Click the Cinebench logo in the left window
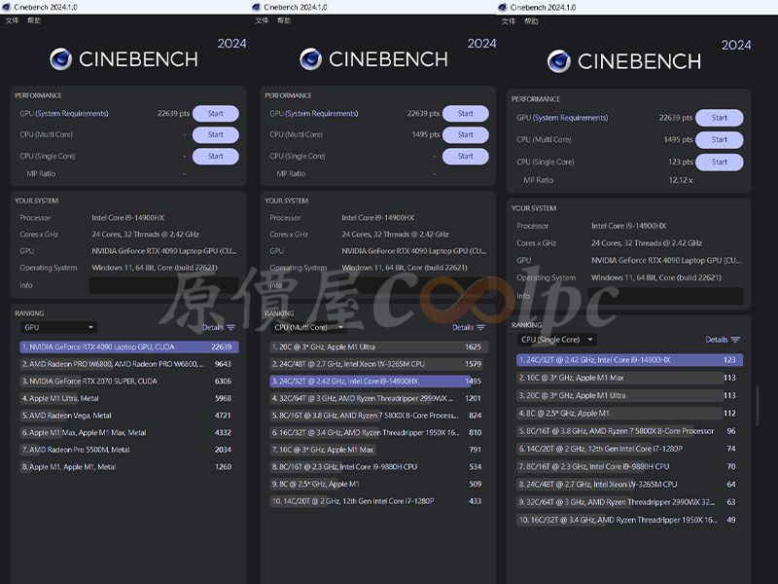Screen dimensions: 778x584 (x=124, y=59)
